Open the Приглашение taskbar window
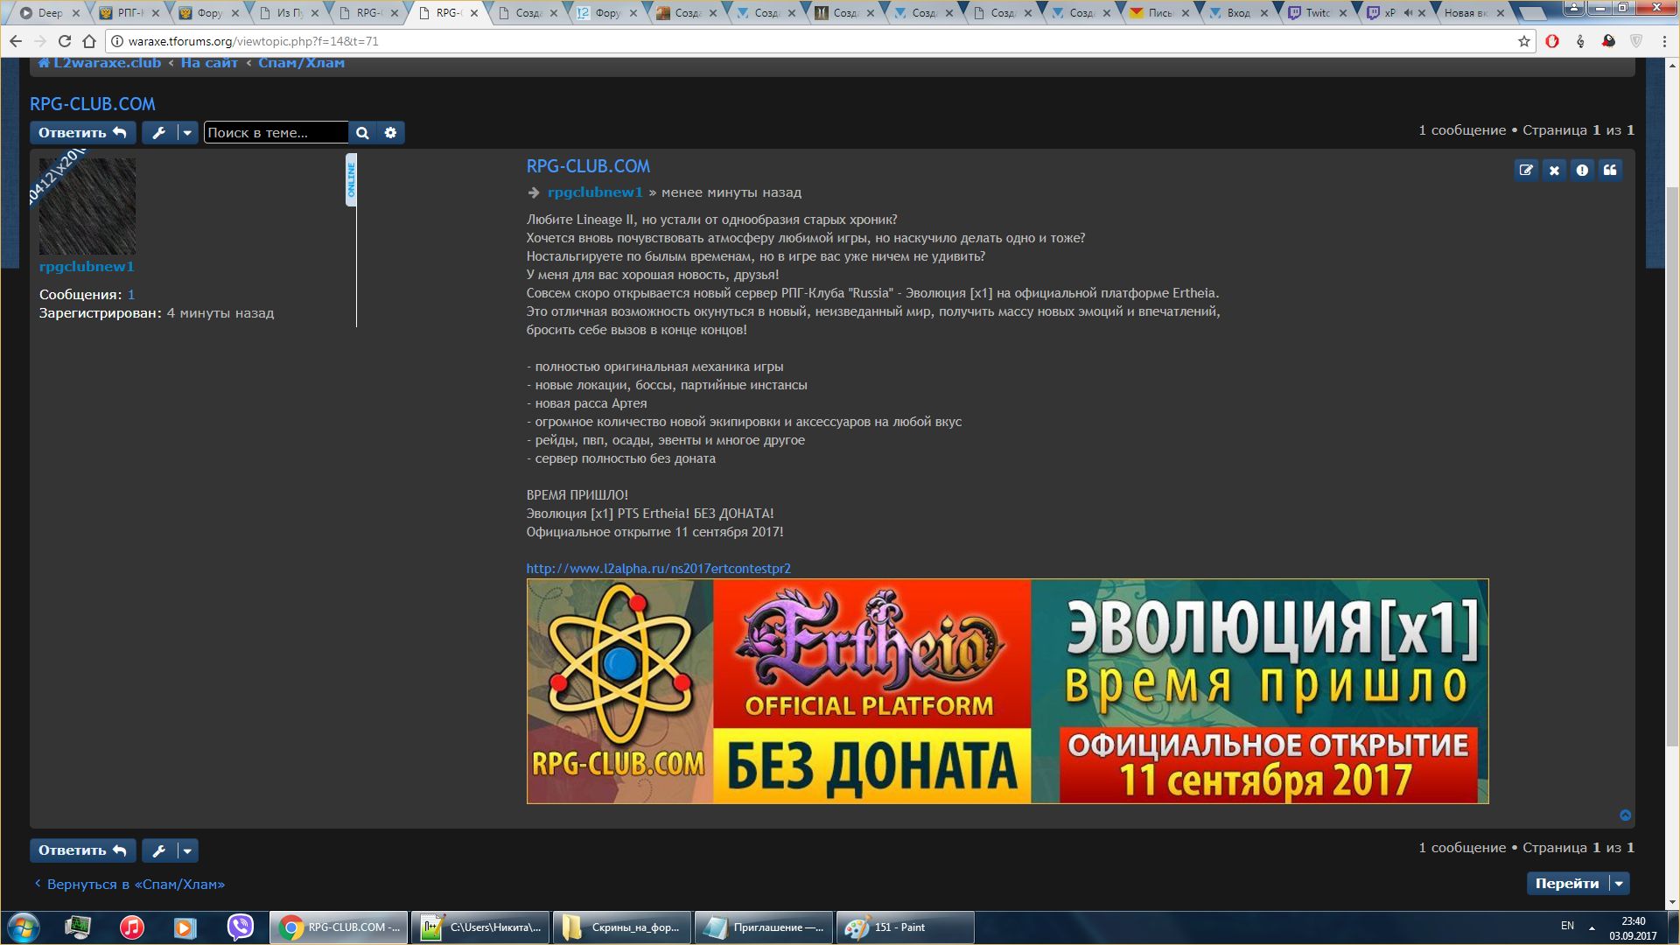Viewport: 1680px width, 945px height. tap(764, 927)
